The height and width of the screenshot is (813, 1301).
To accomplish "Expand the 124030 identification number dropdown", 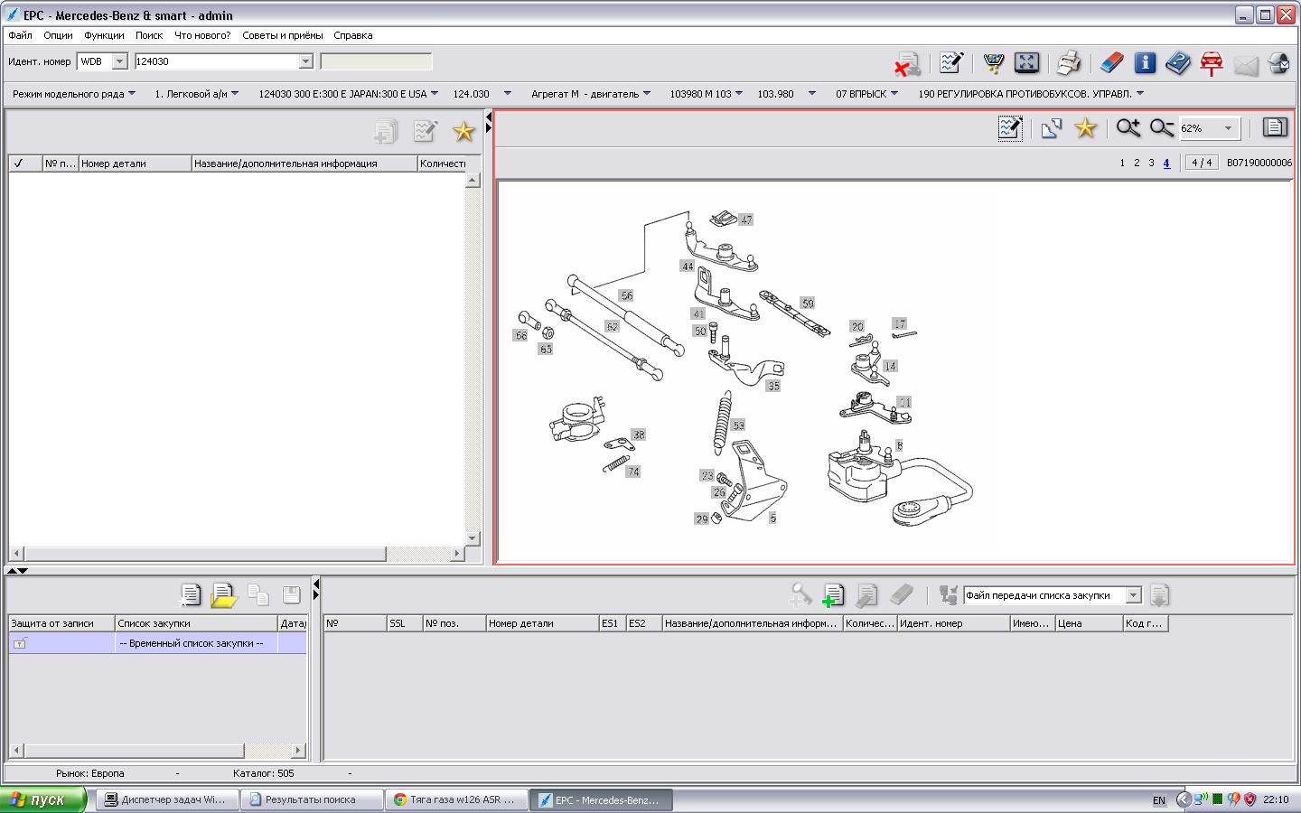I will click(305, 61).
